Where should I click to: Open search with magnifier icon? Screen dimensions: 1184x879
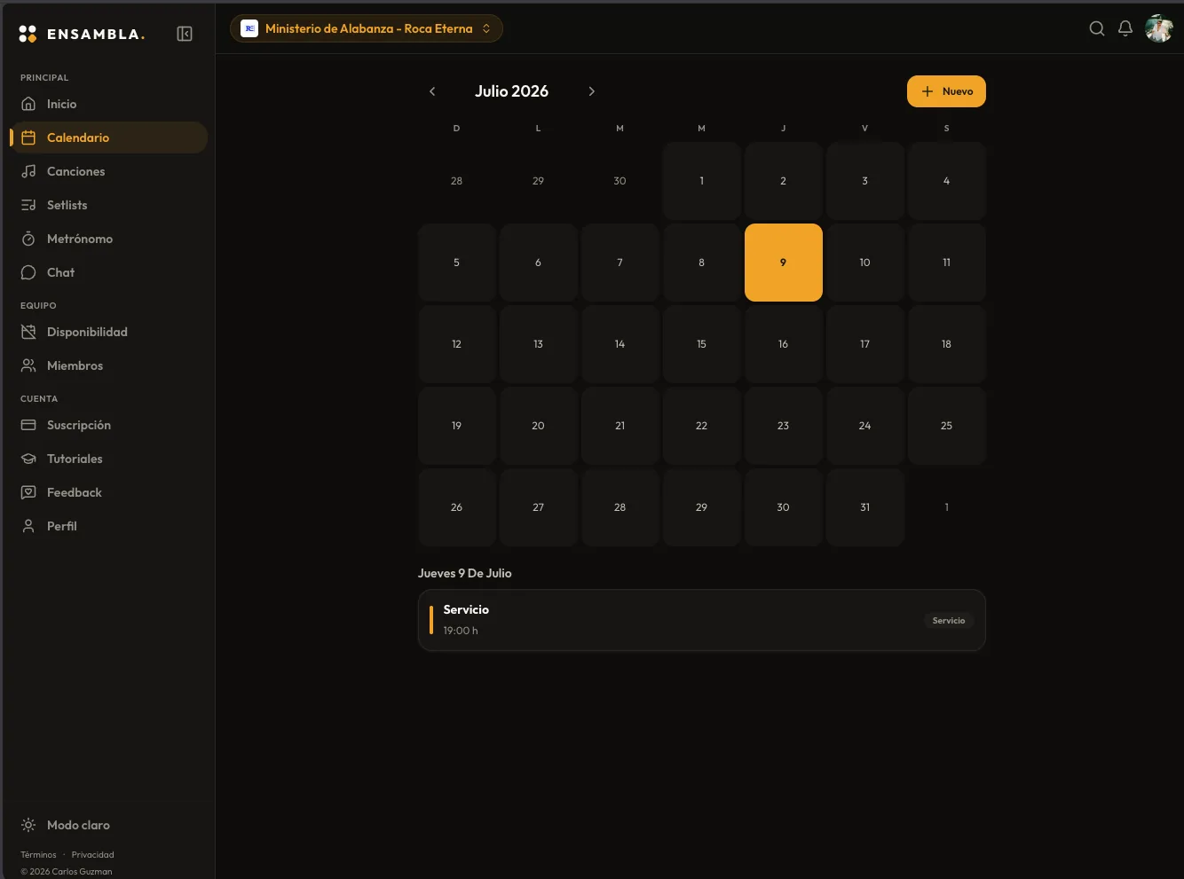pos(1097,28)
